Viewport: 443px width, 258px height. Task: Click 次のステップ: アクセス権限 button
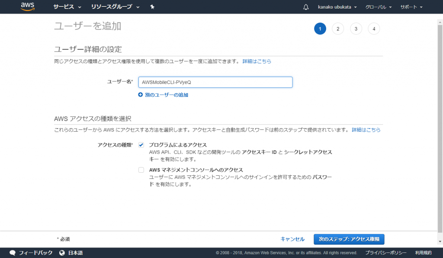349,239
